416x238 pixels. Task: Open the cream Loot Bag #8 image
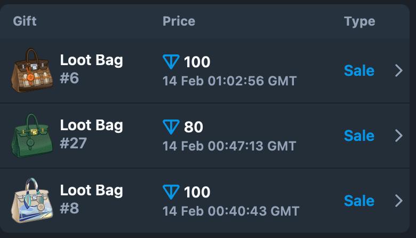[32, 201]
